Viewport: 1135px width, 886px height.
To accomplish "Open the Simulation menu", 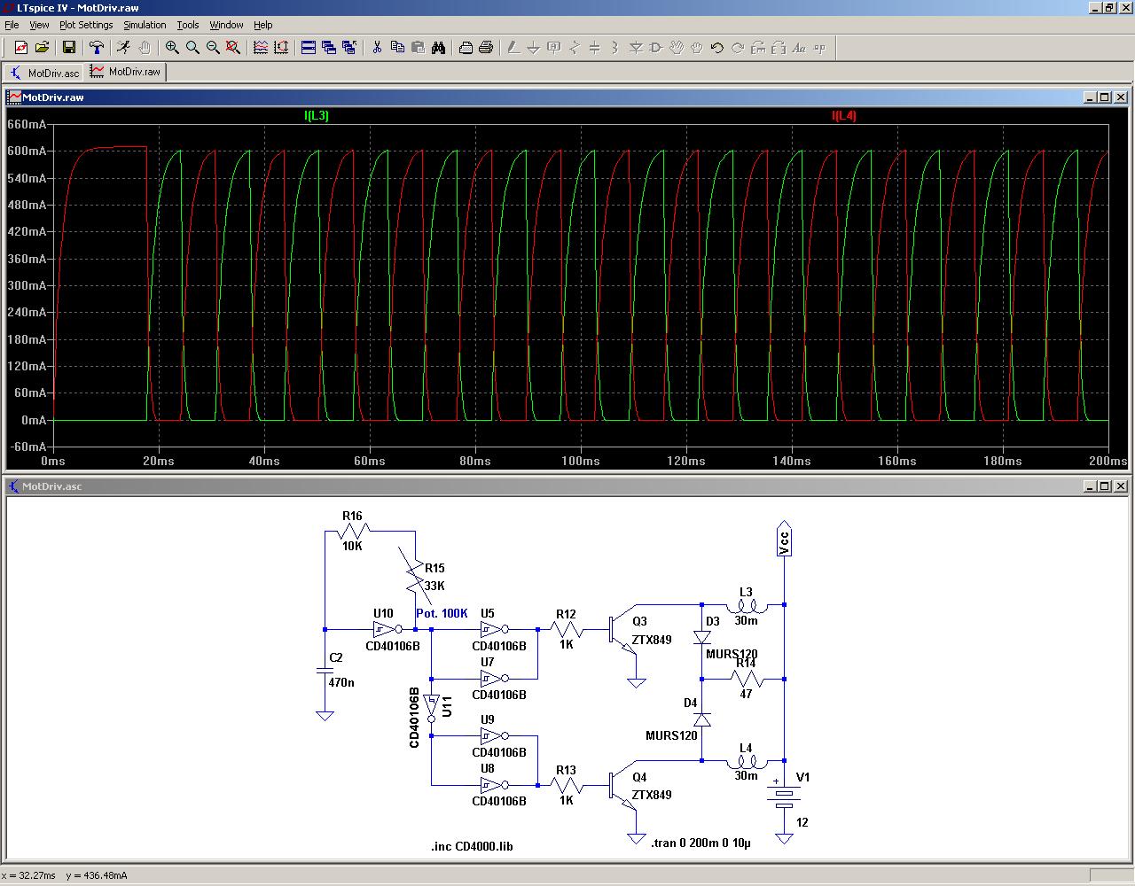I will coord(145,25).
